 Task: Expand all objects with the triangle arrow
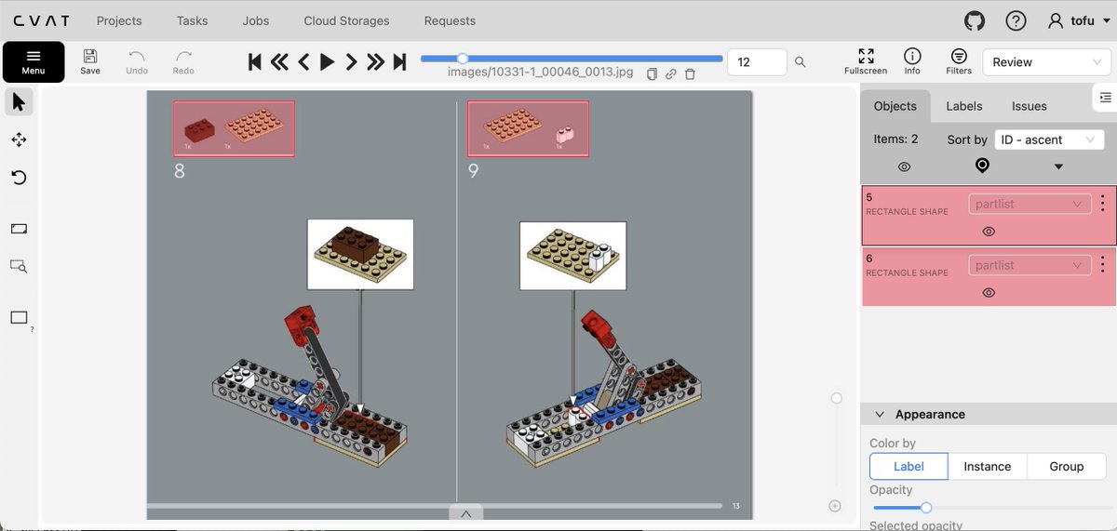[x=1058, y=167]
